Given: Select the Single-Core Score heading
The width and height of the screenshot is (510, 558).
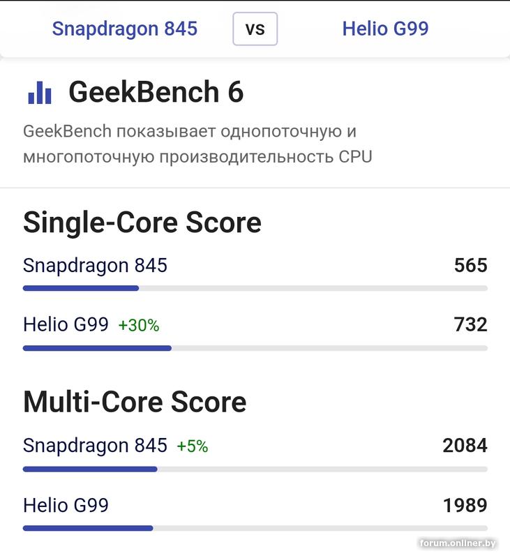Looking at the screenshot, I should click(x=142, y=223).
